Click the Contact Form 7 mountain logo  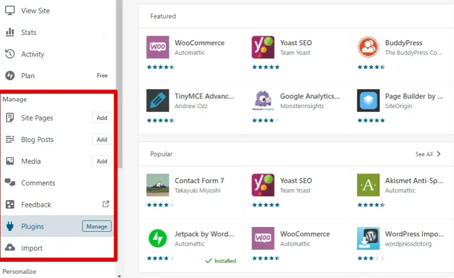click(157, 185)
